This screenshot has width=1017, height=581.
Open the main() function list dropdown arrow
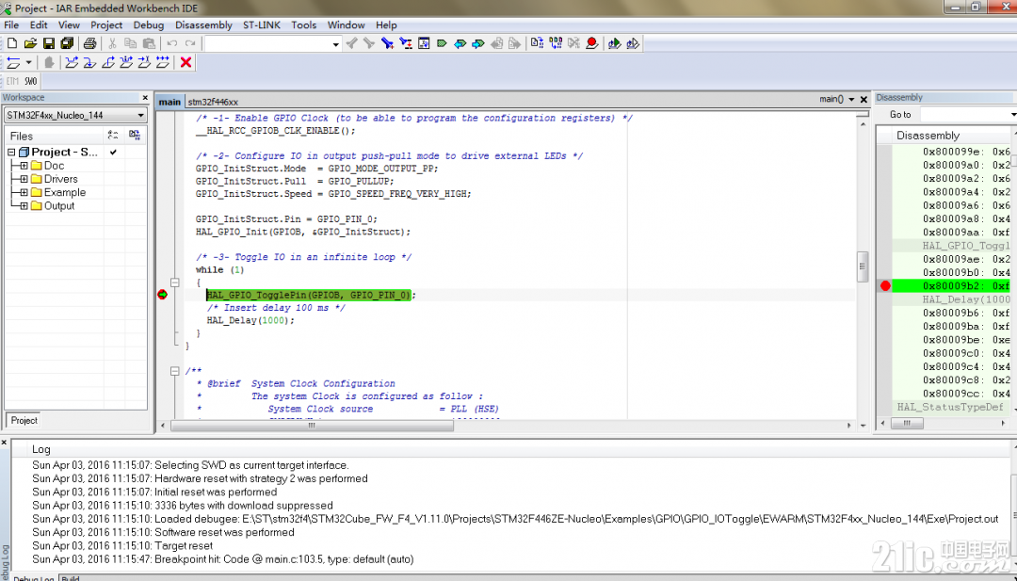[851, 100]
